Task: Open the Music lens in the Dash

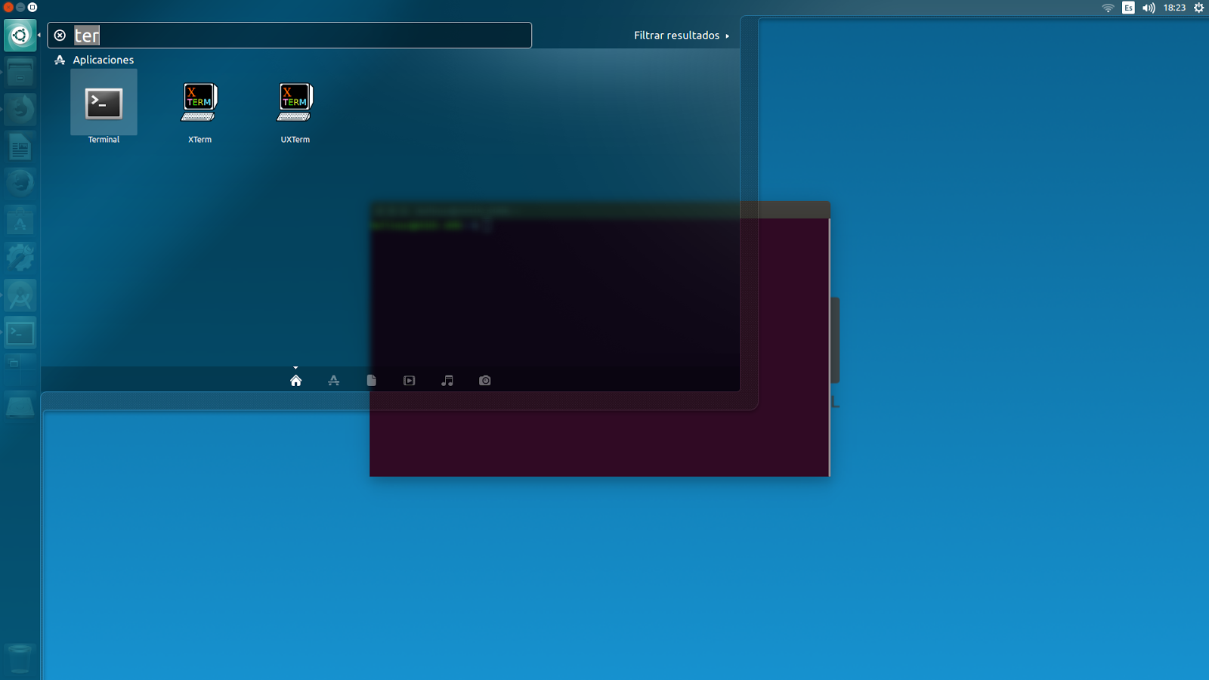Action: click(447, 380)
